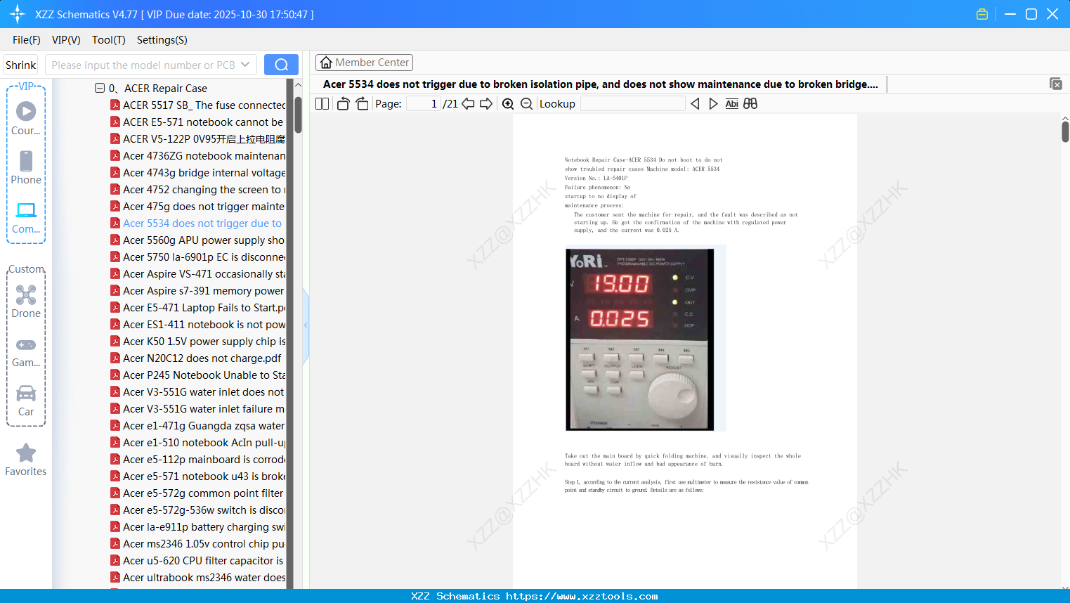
Task: Open the VIP(V) menu
Action: [x=66, y=40]
